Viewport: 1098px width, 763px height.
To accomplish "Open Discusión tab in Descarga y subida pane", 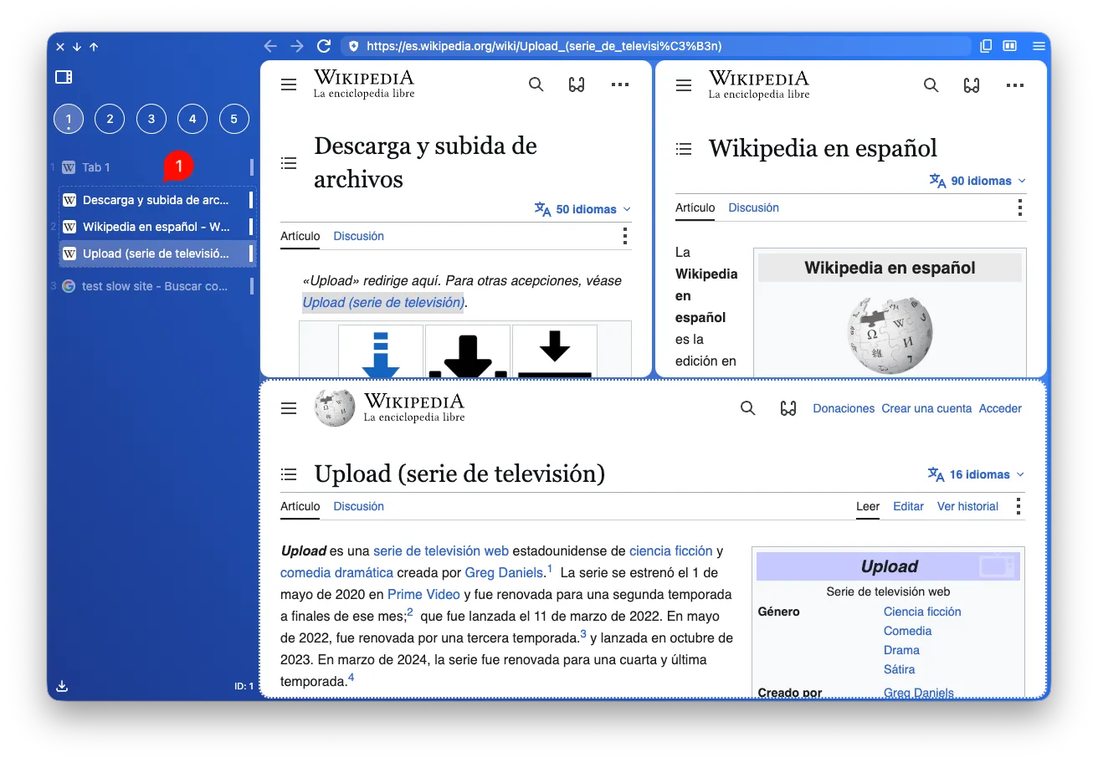I will (358, 236).
